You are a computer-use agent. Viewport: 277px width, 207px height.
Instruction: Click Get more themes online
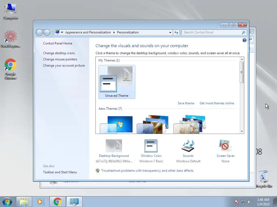click(x=217, y=103)
